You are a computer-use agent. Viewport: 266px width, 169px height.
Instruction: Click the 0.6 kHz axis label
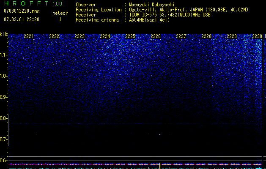pos(3,161)
